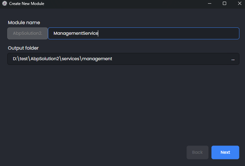Open folder browser via the ellipsis button
This screenshot has height=166, width=245.
[x=233, y=59]
